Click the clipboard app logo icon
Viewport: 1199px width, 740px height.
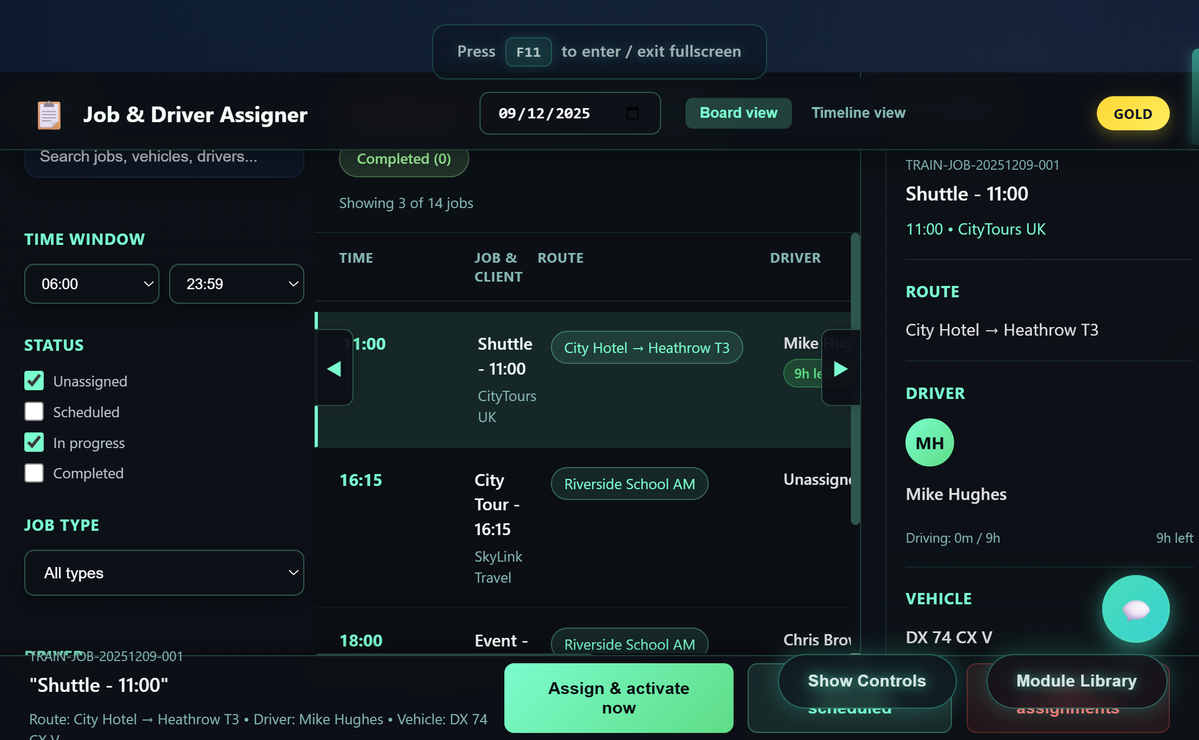[49, 115]
